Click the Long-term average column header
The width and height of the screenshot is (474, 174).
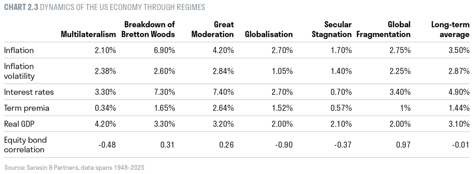450,29
